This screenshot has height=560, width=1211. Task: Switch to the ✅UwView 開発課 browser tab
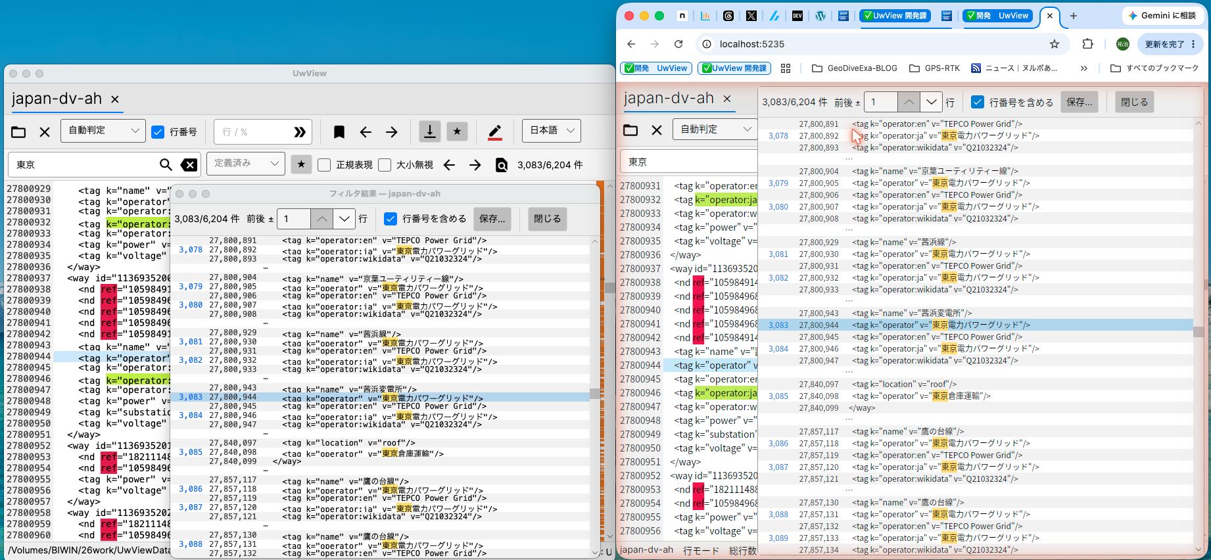[x=895, y=16]
